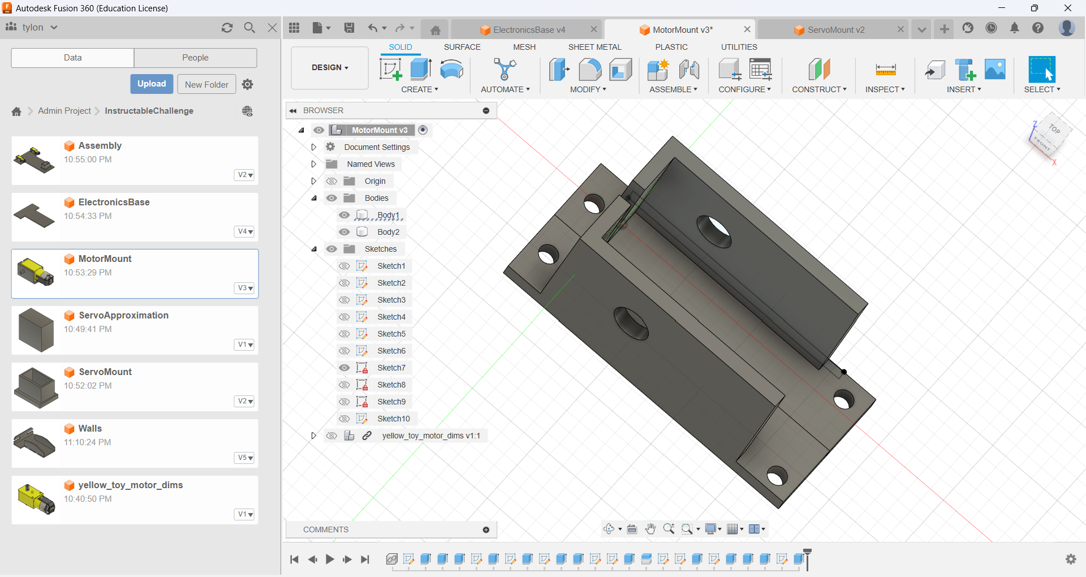Open MotorMount version V3 dropdown
The image size is (1086, 577).
244,288
